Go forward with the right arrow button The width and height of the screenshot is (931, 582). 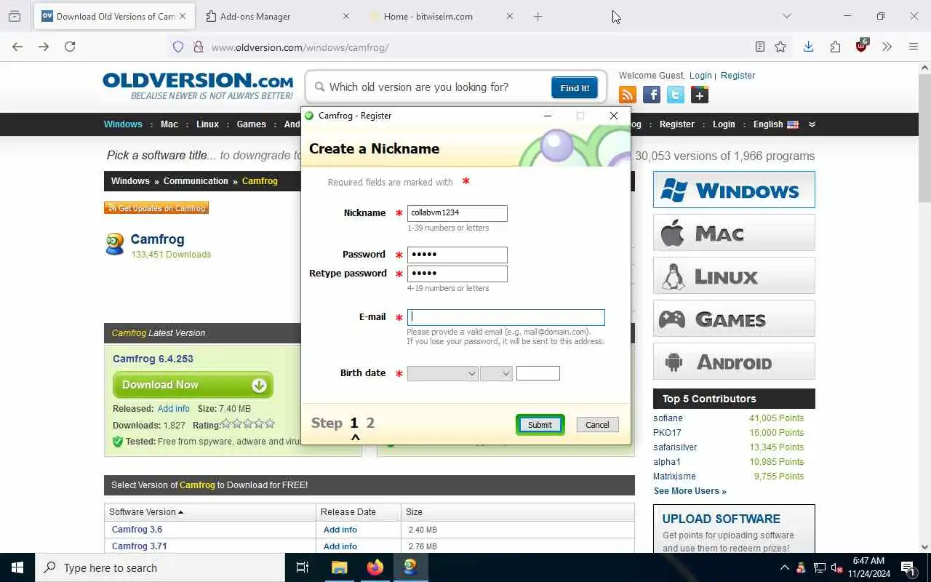[44, 47]
